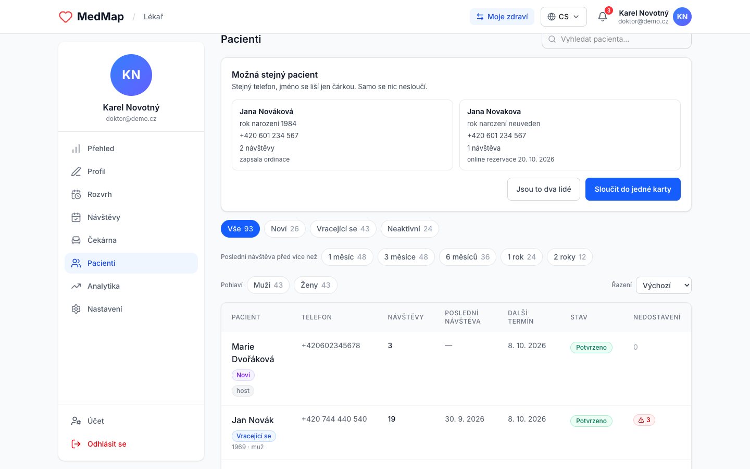Click the MedMap heart logo

tap(66, 17)
